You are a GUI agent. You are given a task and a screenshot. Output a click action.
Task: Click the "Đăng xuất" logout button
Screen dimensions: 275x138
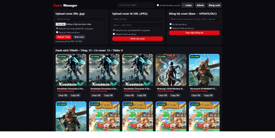tap(214, 5)
